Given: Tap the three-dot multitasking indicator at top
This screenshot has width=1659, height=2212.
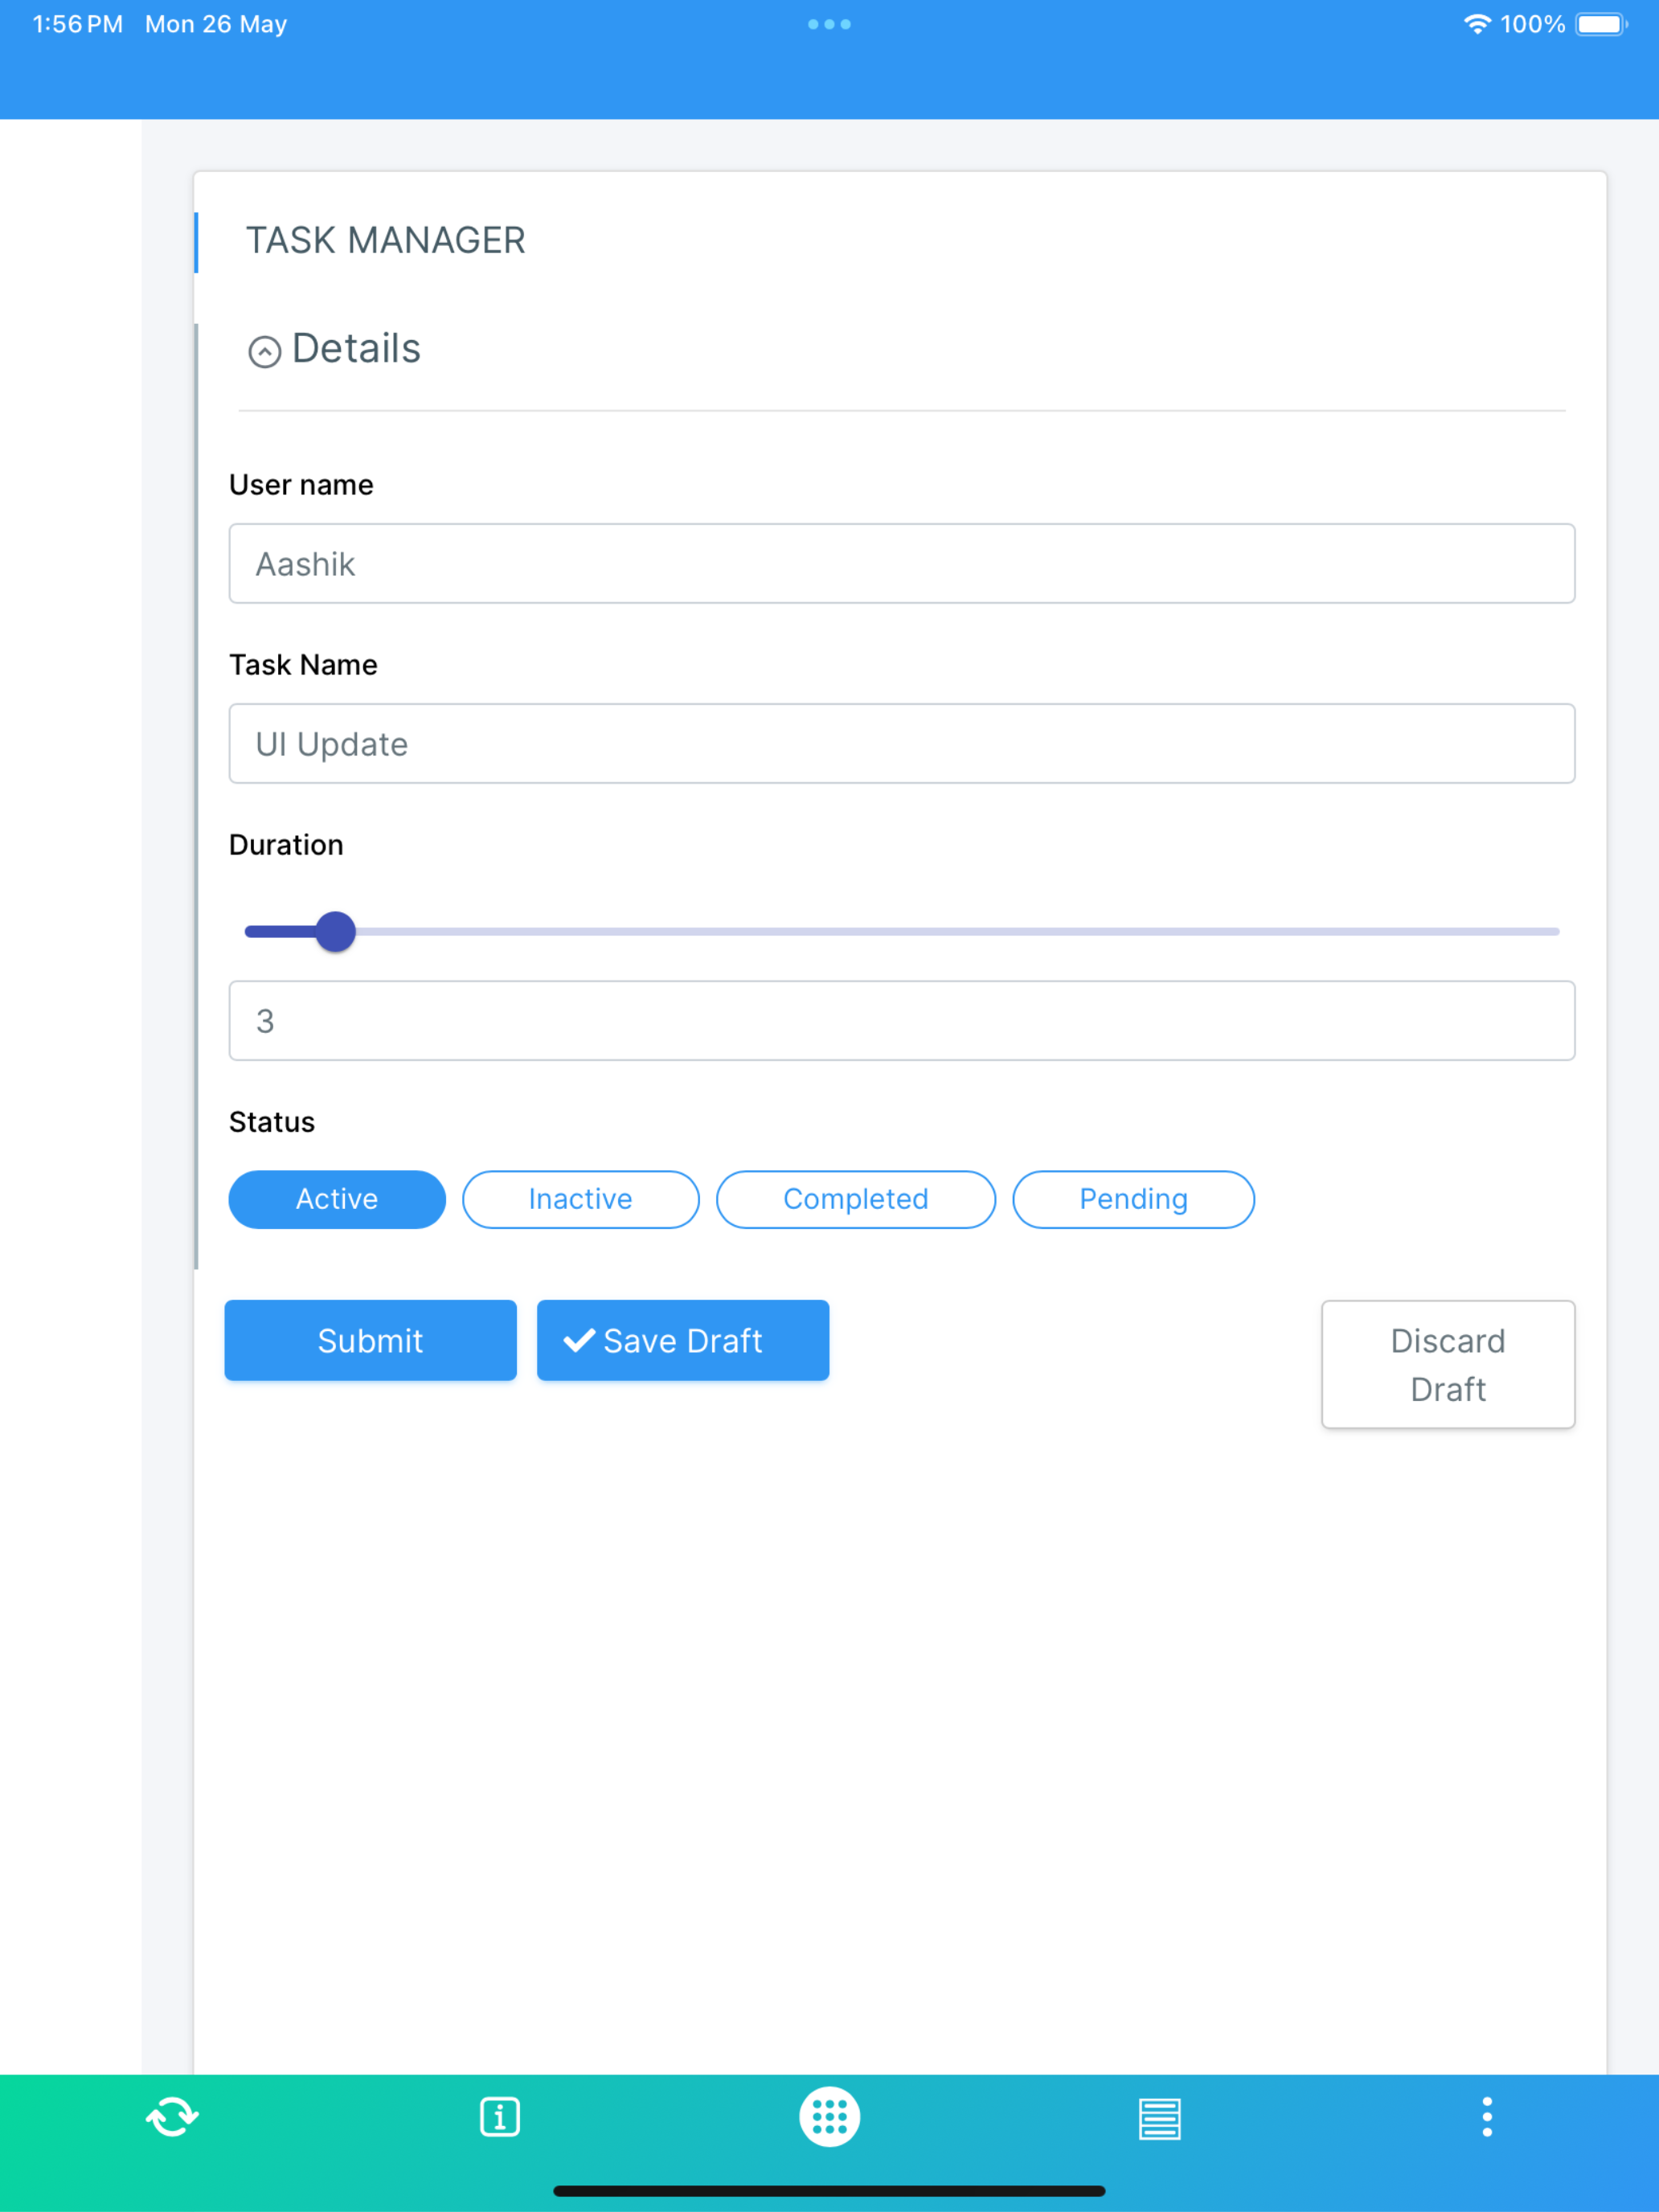Looking at the screenshot, I should [829, 24].
